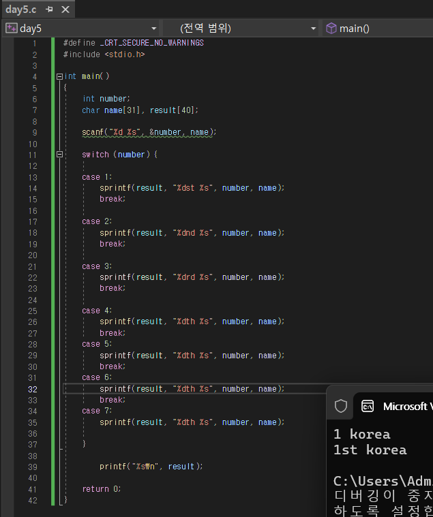Click the 'break;' on line 33
433x517 pixels.
[113, 400]
